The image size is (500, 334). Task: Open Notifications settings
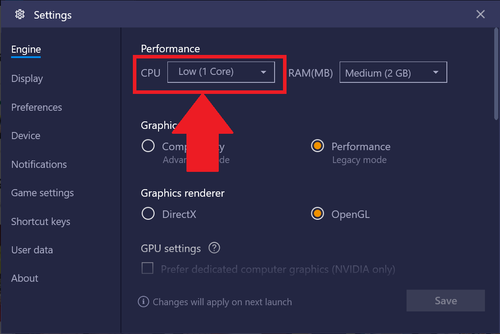39,164
